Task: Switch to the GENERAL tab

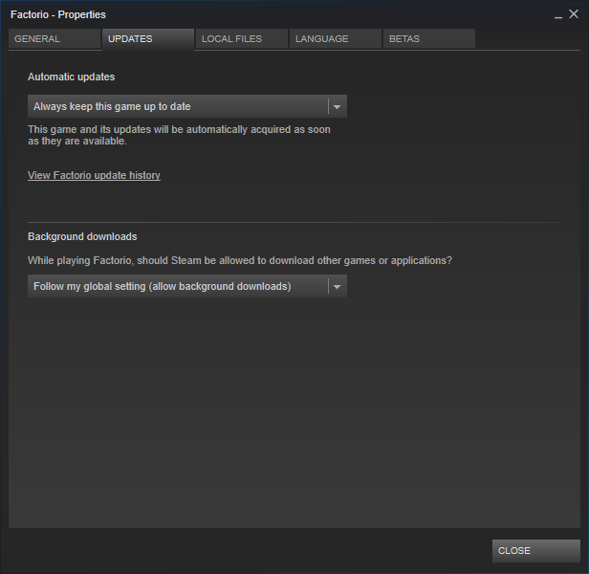Action: 55,38
